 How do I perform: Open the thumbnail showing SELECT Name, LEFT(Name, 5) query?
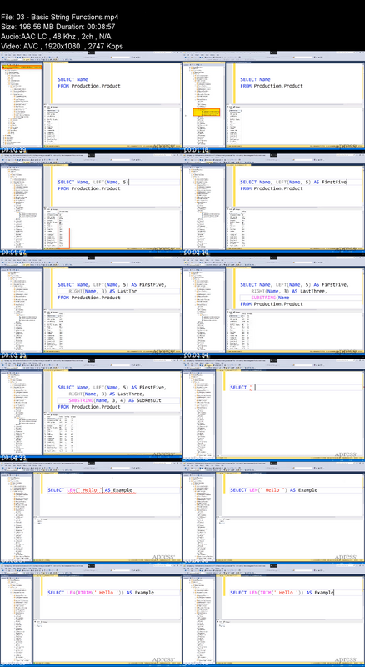(91, 204)
